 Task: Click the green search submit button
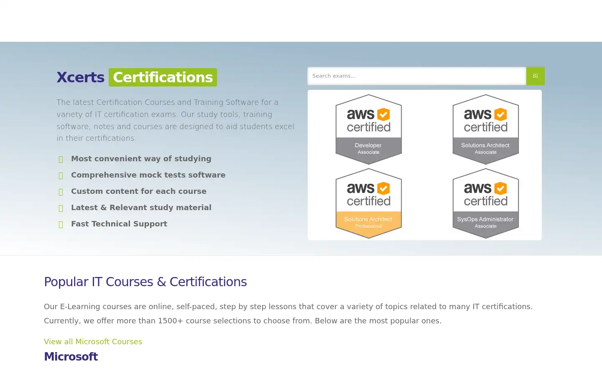click(x=535, y=76)
